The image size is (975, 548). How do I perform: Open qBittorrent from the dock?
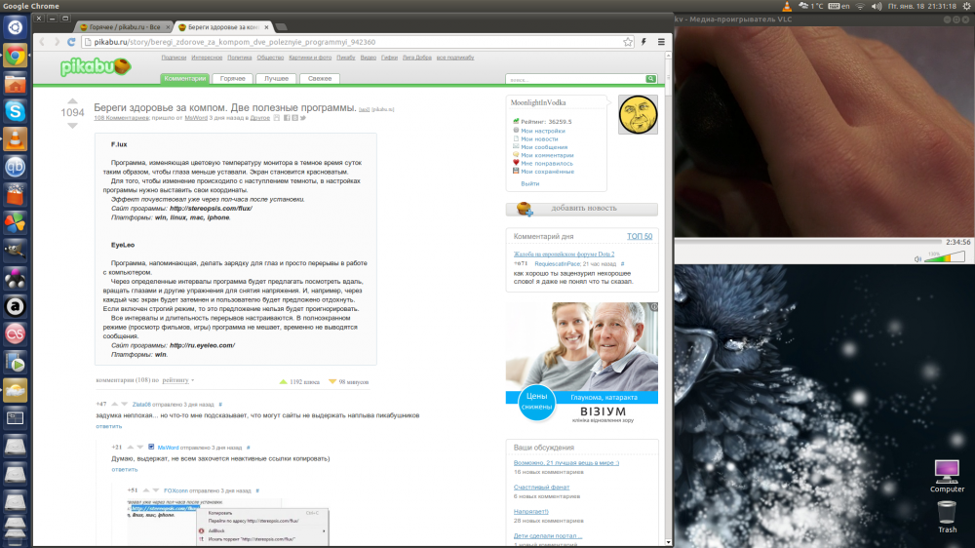[15, 167]
